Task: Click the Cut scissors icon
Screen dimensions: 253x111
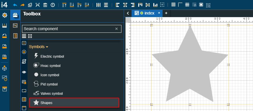Action: click(38, 5)
